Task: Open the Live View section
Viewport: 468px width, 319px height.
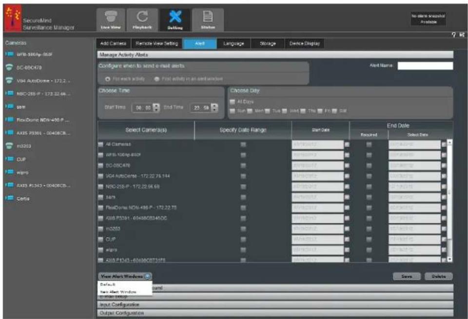Action: pos(111,20)
